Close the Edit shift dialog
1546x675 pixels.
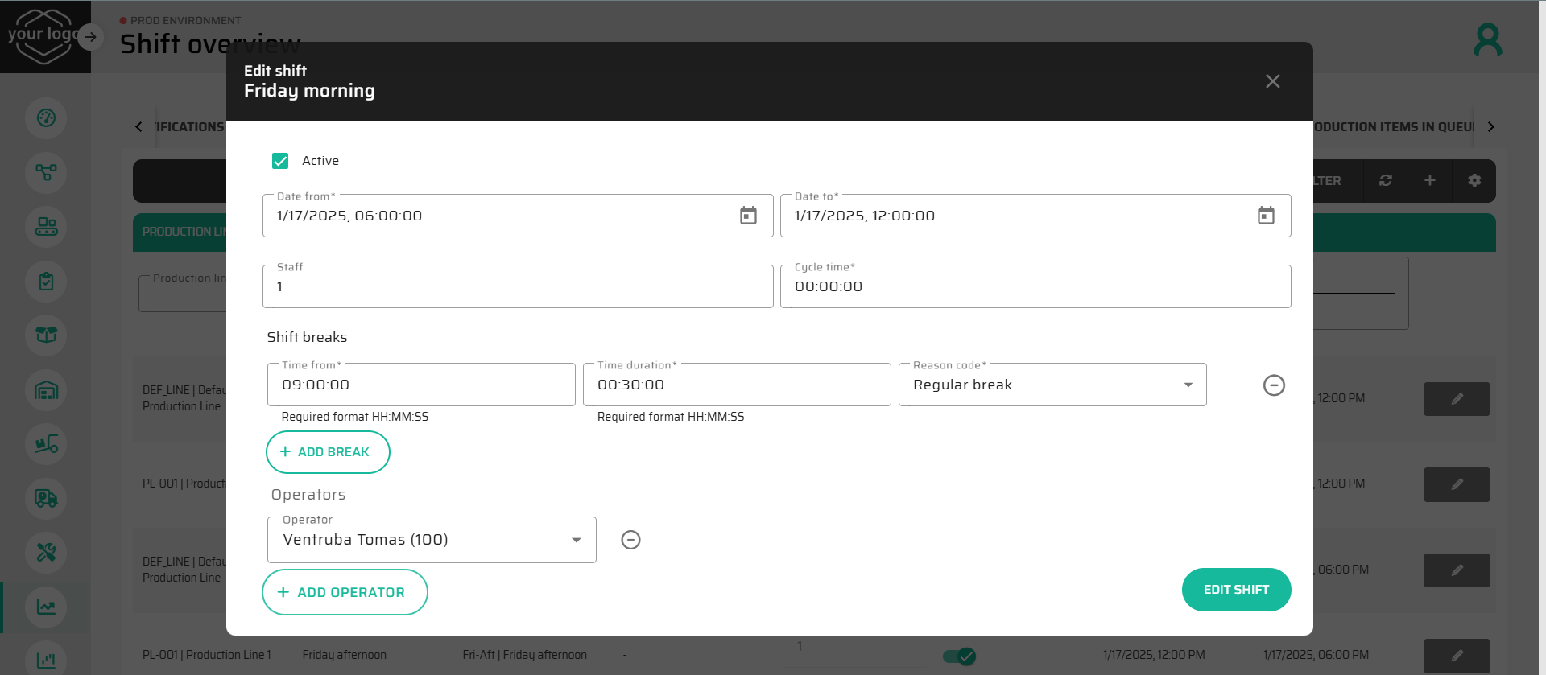[x=1272, y=81]
